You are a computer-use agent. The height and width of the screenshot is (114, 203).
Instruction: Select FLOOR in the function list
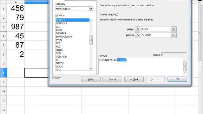73,50
